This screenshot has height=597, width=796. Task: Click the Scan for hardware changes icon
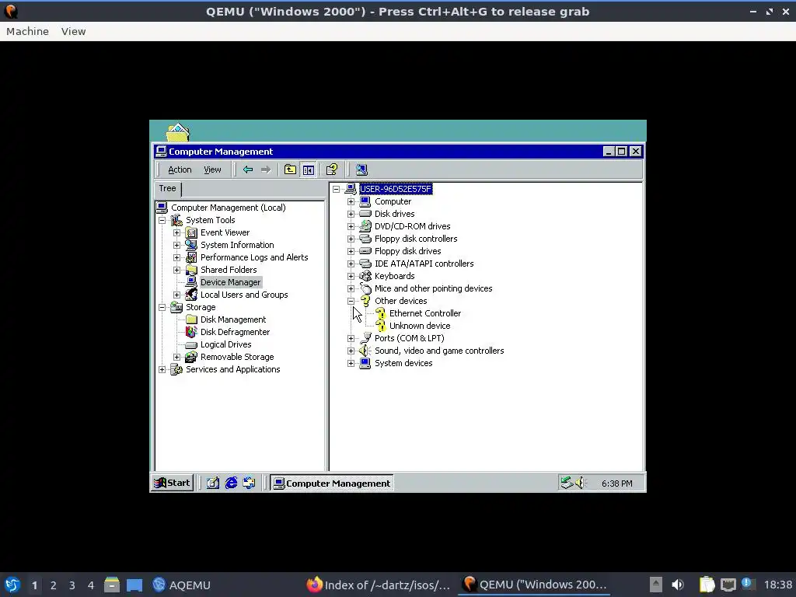click(x=361, y=169)
